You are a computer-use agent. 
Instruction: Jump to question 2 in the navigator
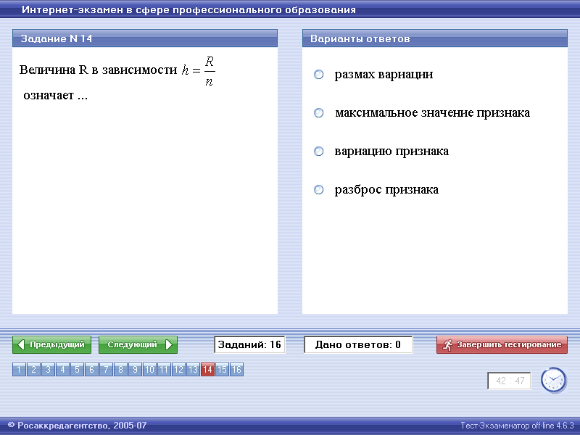point(33,369)
